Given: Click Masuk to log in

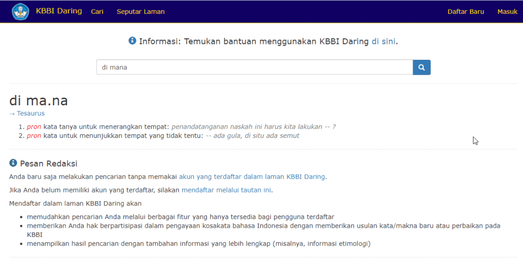Looking at the screenshot, I should pos(507,12).
